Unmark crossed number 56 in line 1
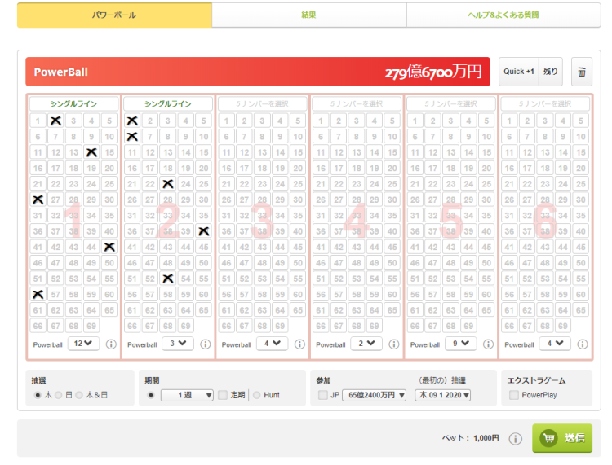Image resolution: width=612 pixels, height=465 pixels. pyautogui.click(x=38, y=295)
